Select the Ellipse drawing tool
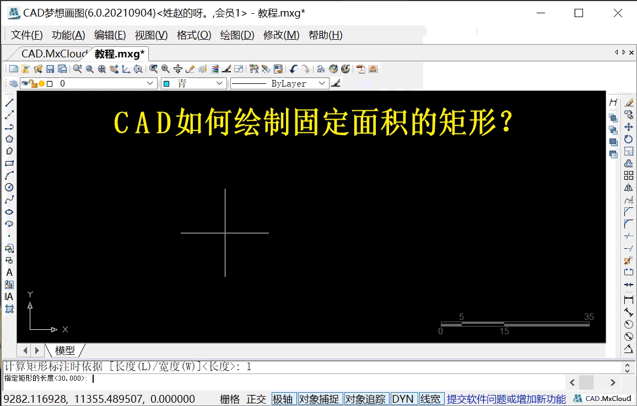The width and height of the screenshot is (637, 406). [x=9, y=212]
